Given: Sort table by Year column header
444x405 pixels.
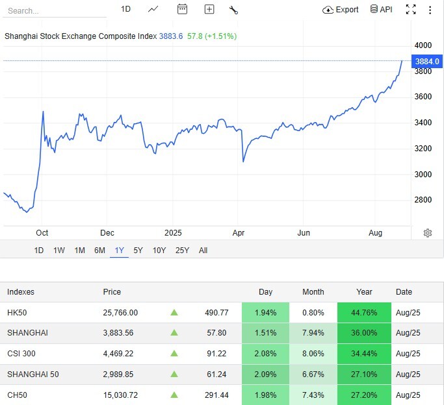Looking at the screenshot, I should coord(364,292).
